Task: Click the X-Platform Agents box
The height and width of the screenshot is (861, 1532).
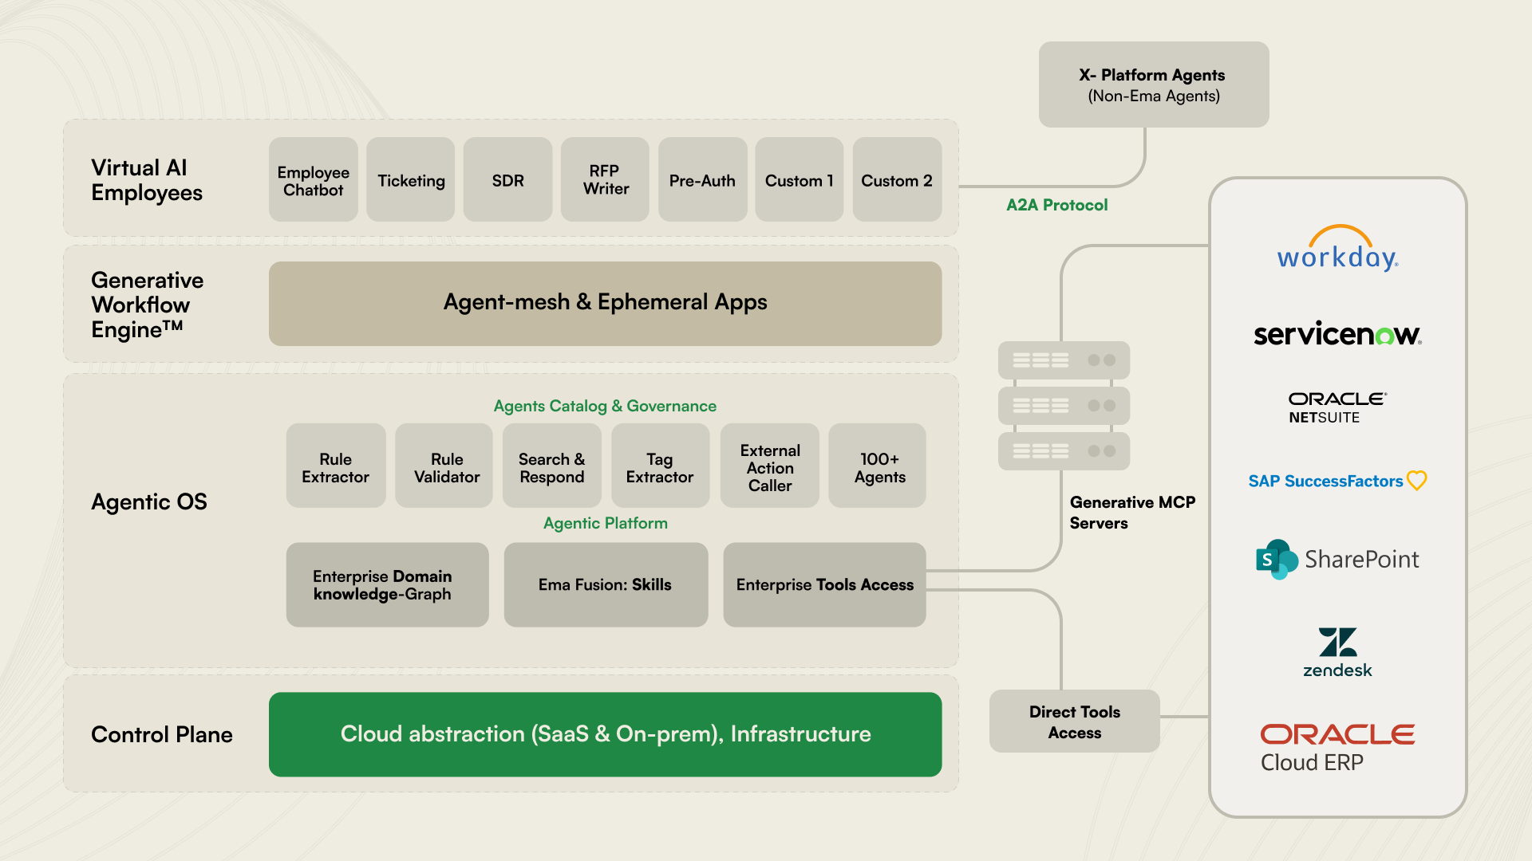Action: click(x=1153, y=85)
